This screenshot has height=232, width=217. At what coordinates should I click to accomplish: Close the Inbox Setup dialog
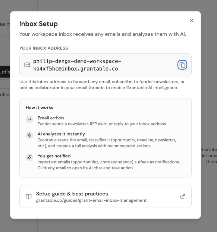[192, 21]
